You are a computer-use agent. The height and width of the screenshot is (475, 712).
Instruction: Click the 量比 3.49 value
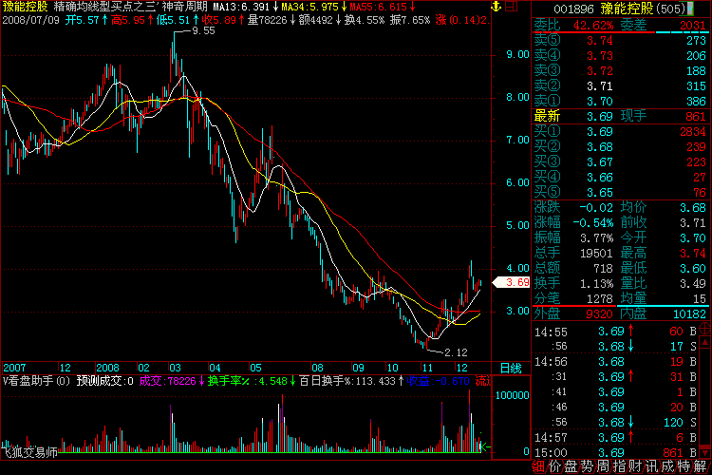click(x=693, y=284)
